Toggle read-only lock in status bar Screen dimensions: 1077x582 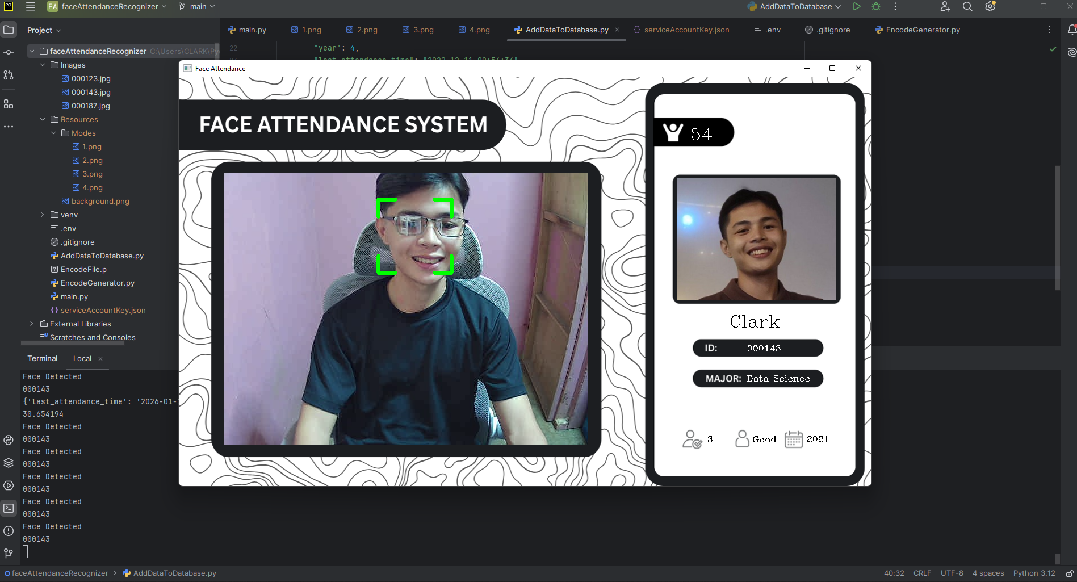tap(1069, 573)
